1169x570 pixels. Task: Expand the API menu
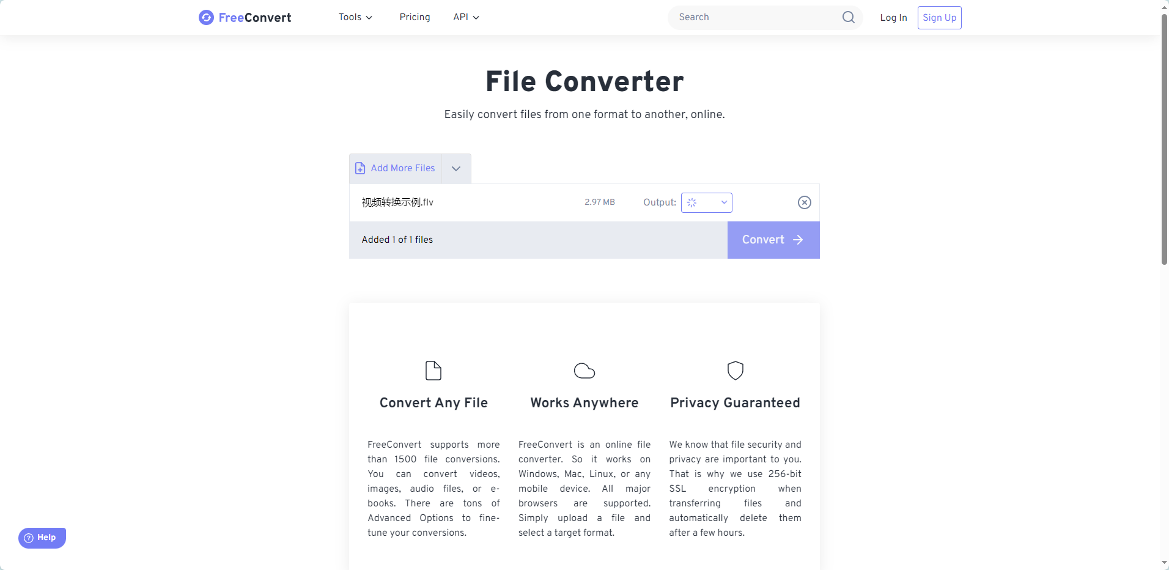tap(466, 17)
